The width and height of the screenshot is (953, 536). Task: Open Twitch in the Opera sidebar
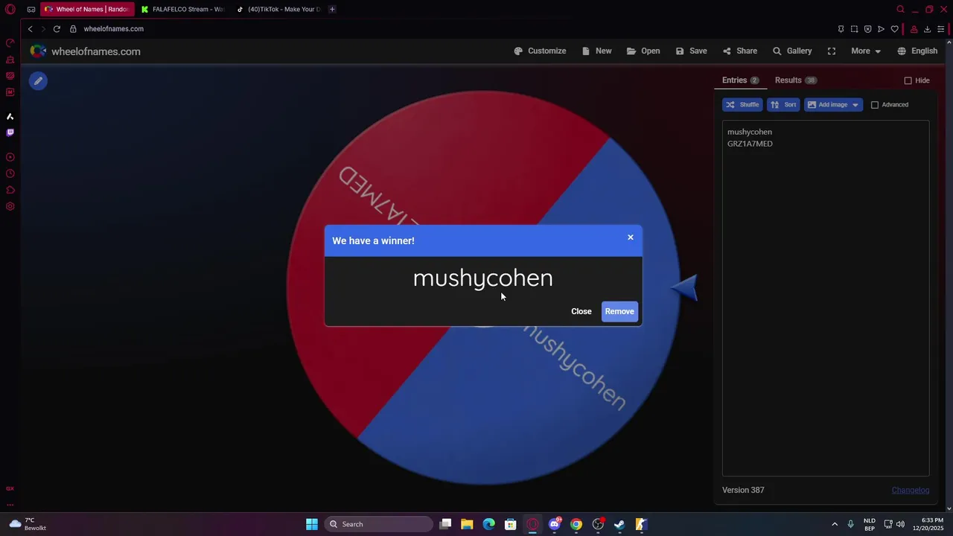(10, 133)
